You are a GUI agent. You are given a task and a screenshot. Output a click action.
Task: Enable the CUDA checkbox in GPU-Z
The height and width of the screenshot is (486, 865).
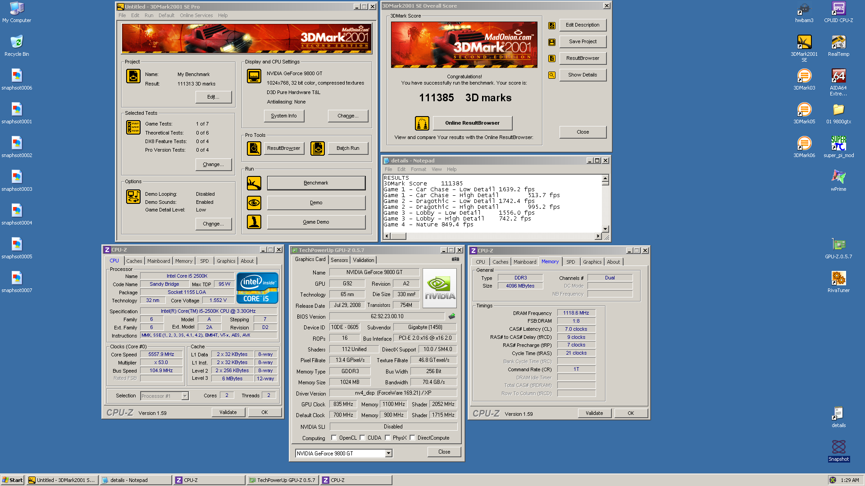(362, 438)
